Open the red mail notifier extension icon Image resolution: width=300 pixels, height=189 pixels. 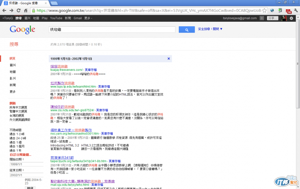pyautogui.click(x=288, y=11)
